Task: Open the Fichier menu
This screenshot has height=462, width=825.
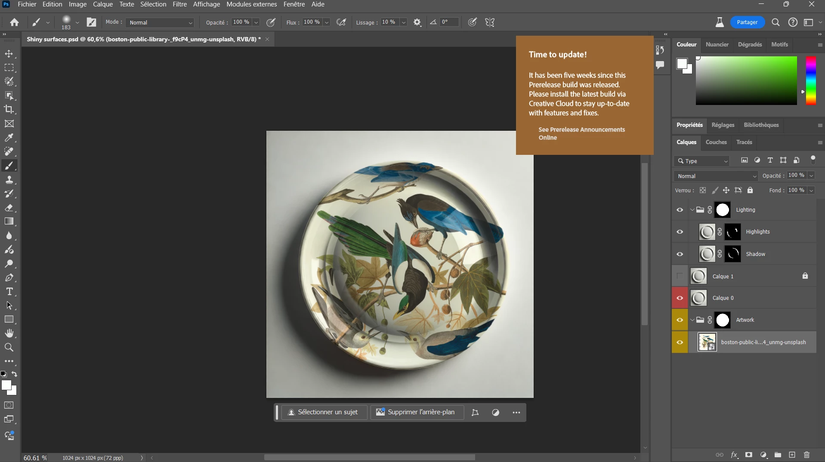Action: [x=27, y=4]
